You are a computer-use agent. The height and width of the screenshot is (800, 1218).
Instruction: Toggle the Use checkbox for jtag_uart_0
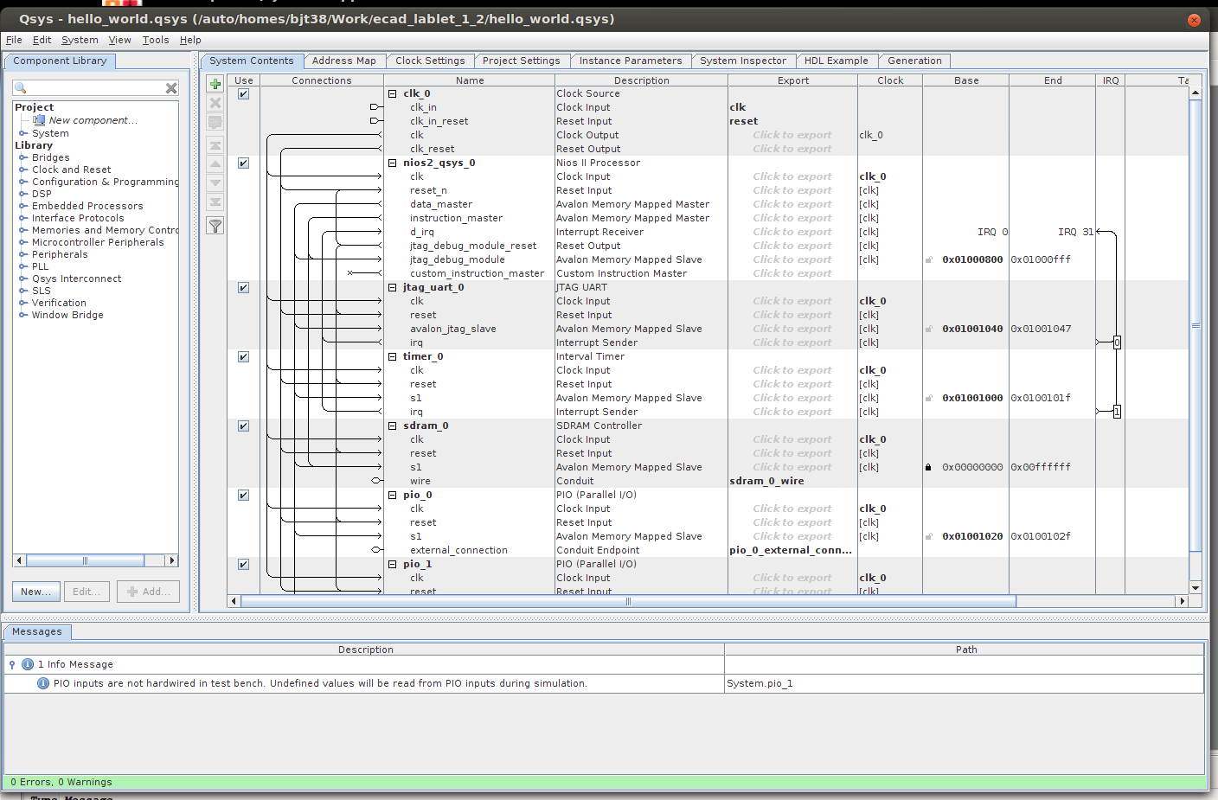244,287
